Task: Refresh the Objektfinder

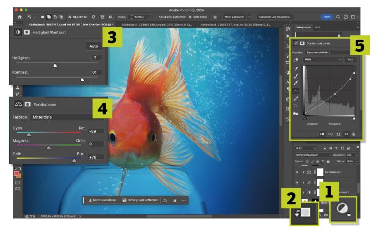Action: (94, 17)
